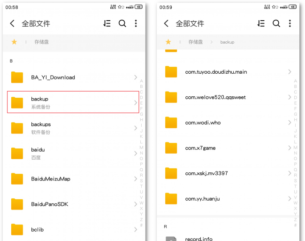
Task: Tap the com.yy.huanju folder icon
Action: coord(171,199)
